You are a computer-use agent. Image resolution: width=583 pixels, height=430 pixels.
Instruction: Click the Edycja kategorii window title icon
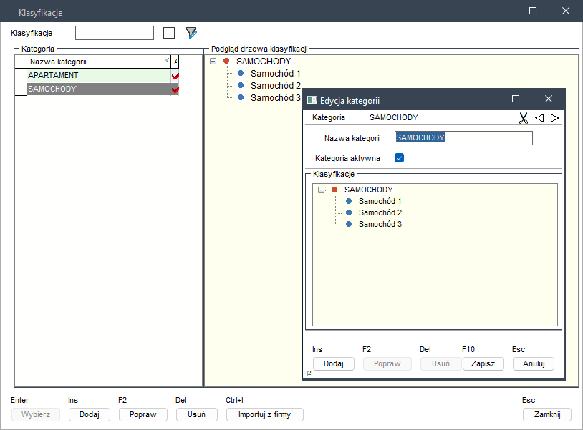[312, 100]
